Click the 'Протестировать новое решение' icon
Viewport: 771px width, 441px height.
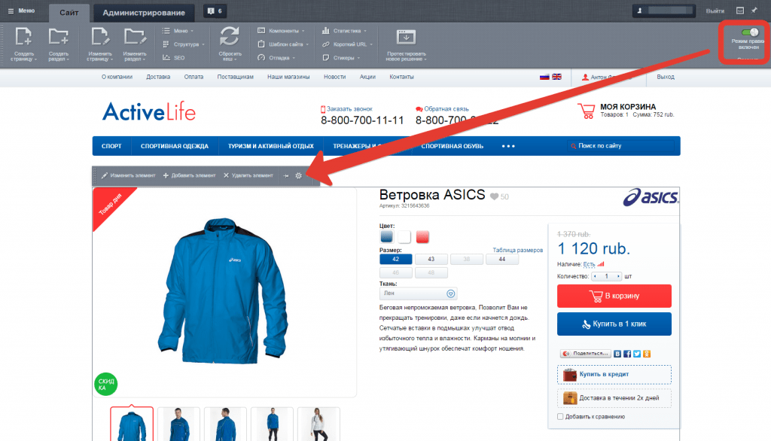pyautogui.click(x=406, y=38)
